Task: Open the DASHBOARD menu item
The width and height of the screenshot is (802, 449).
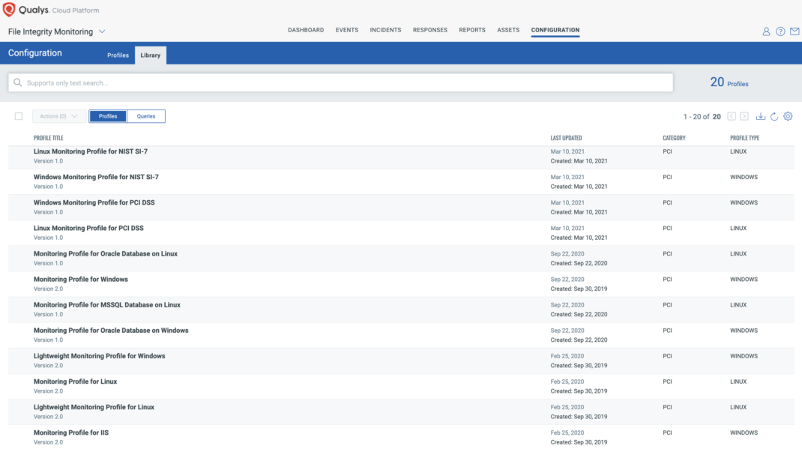Action: [306, 30]
